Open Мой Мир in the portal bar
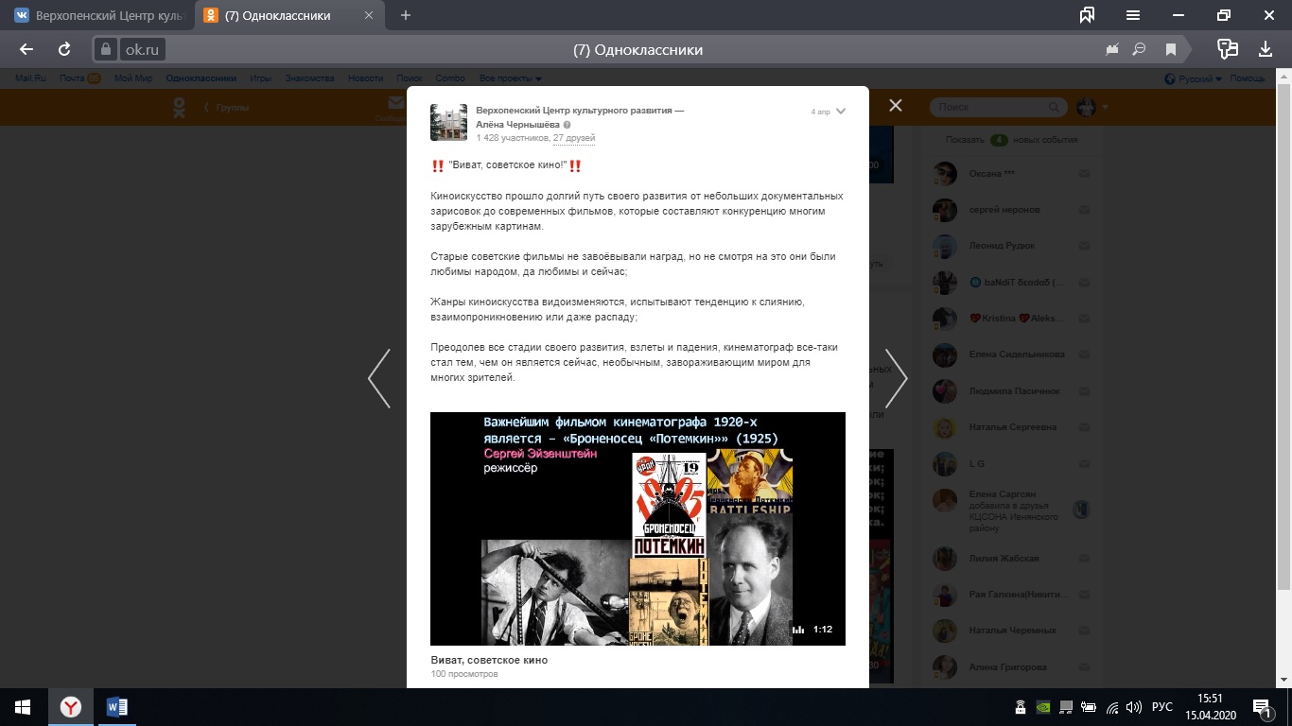This screenshot has height=726, width=1292. pos(133,78)
